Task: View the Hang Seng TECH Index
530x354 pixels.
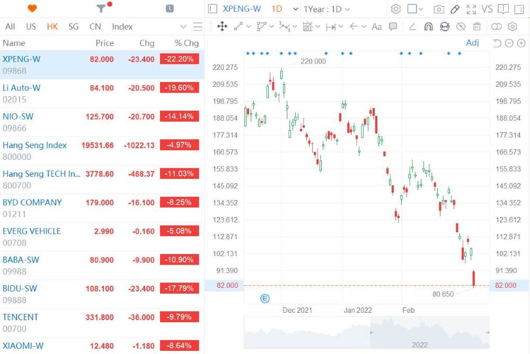Action: (41, 174)
